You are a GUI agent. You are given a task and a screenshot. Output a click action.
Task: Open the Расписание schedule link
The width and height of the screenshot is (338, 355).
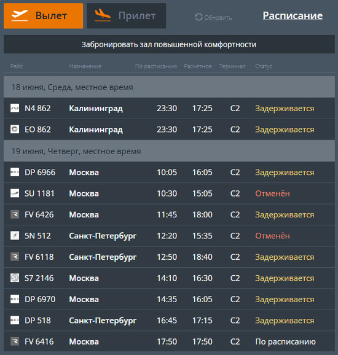click(293, 15)
